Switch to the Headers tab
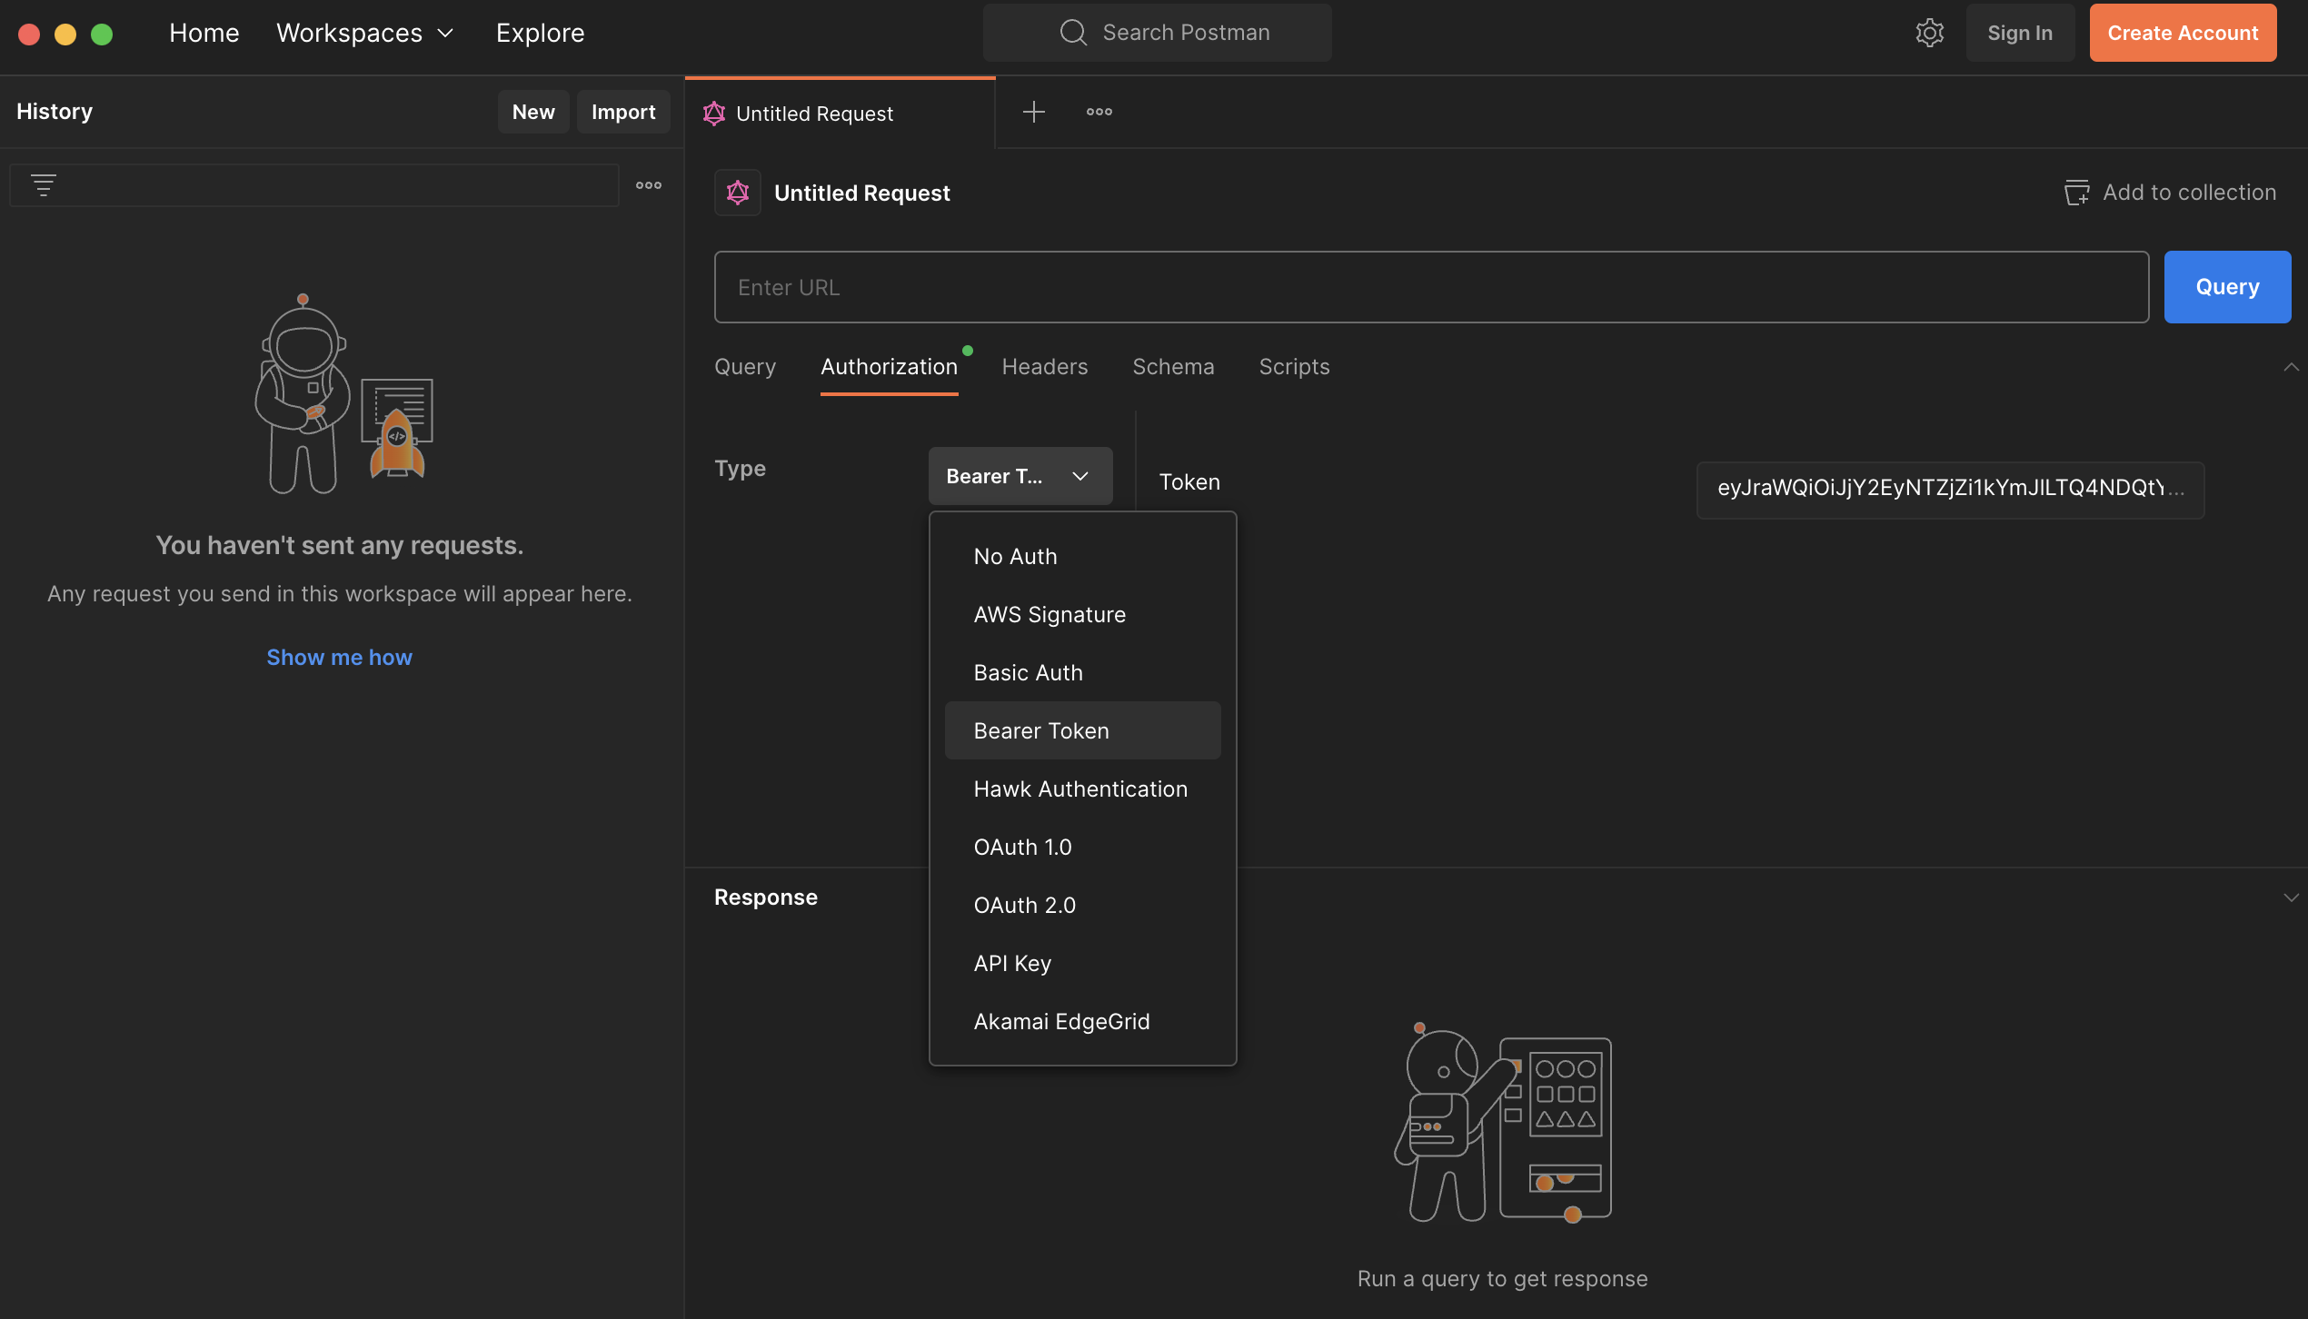This screenshot has height=1319, width=2308. (x=1044, y=367)
